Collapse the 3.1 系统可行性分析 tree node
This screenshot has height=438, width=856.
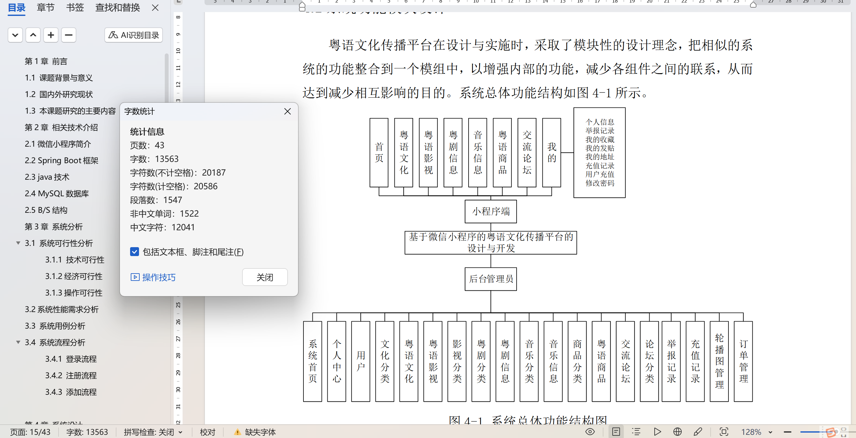[18, 243]
